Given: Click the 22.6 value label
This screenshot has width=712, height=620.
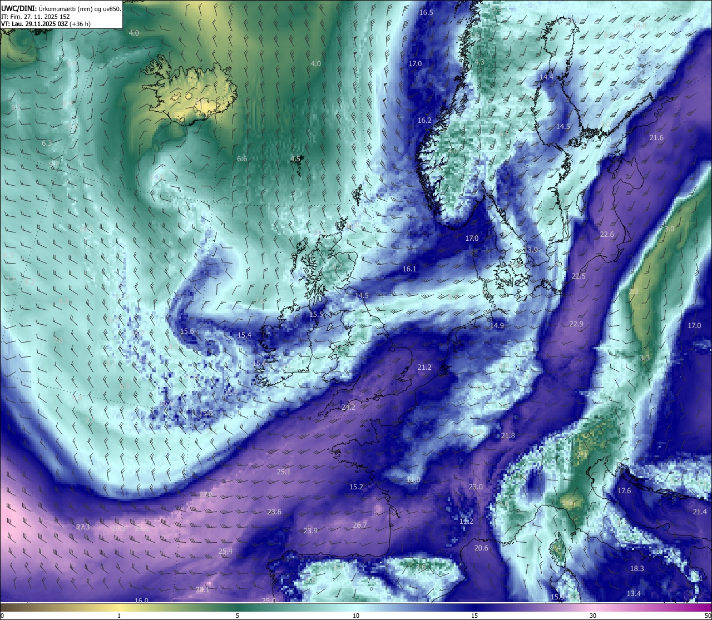Looking at the screenshot, I should [607, 235].
